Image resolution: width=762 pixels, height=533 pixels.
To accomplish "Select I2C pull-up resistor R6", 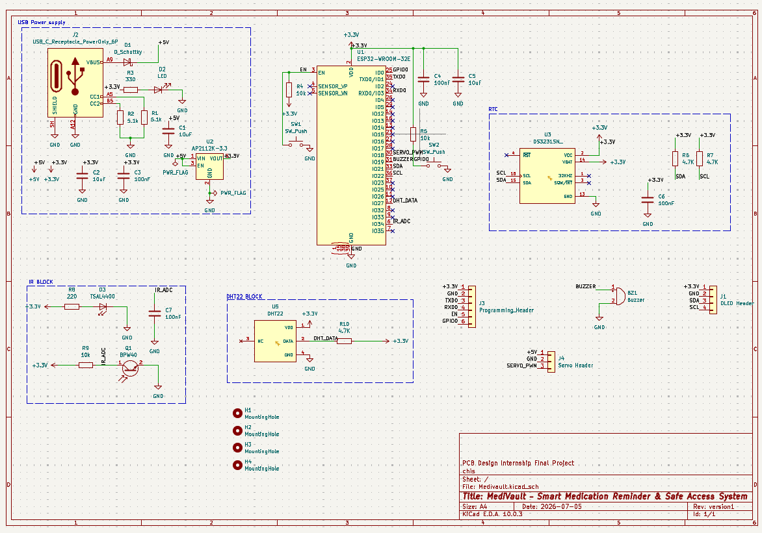I will [x=675, y=159].
